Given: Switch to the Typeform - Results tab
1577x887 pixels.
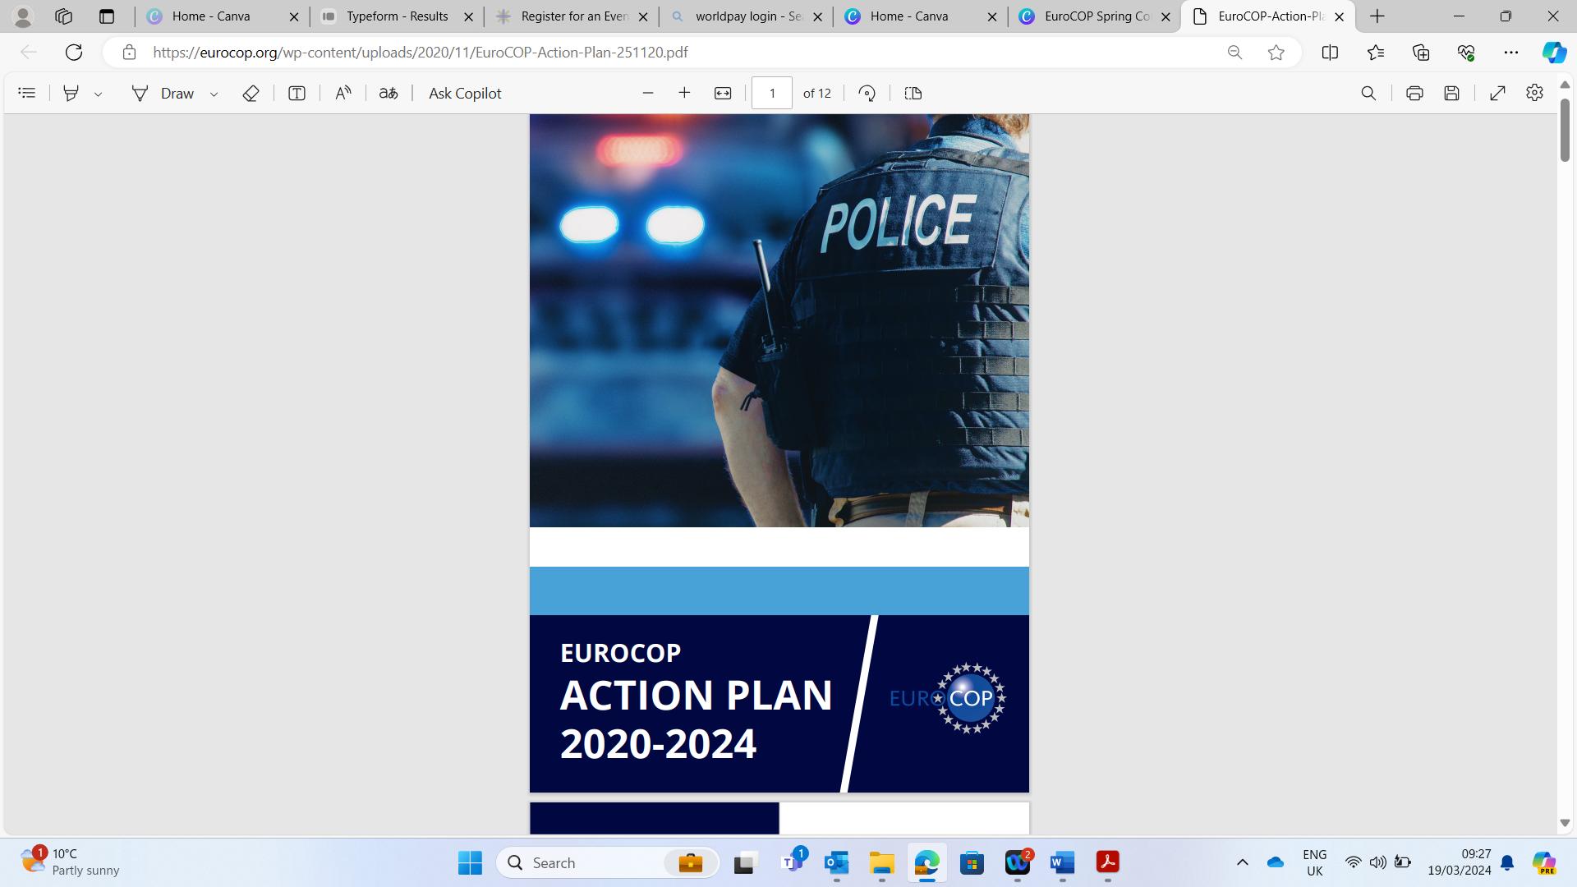Looking at the screenshot, I should point(397,16).
